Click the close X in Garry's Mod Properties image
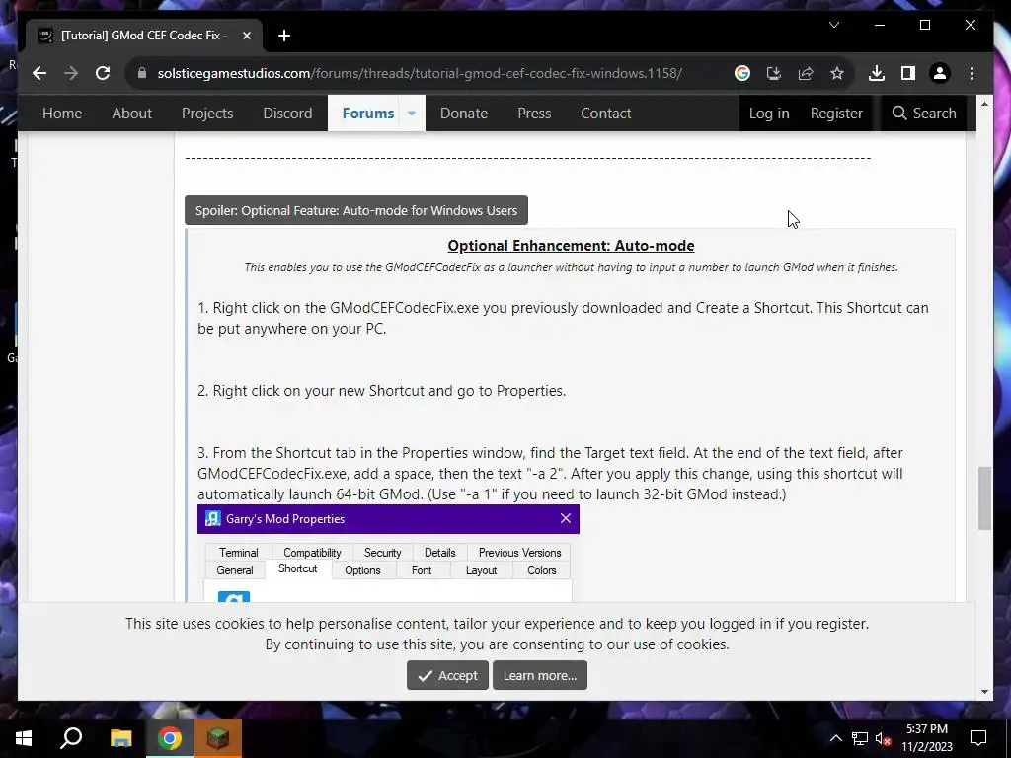Screen dimensions: 1011x758 point(566,519)
